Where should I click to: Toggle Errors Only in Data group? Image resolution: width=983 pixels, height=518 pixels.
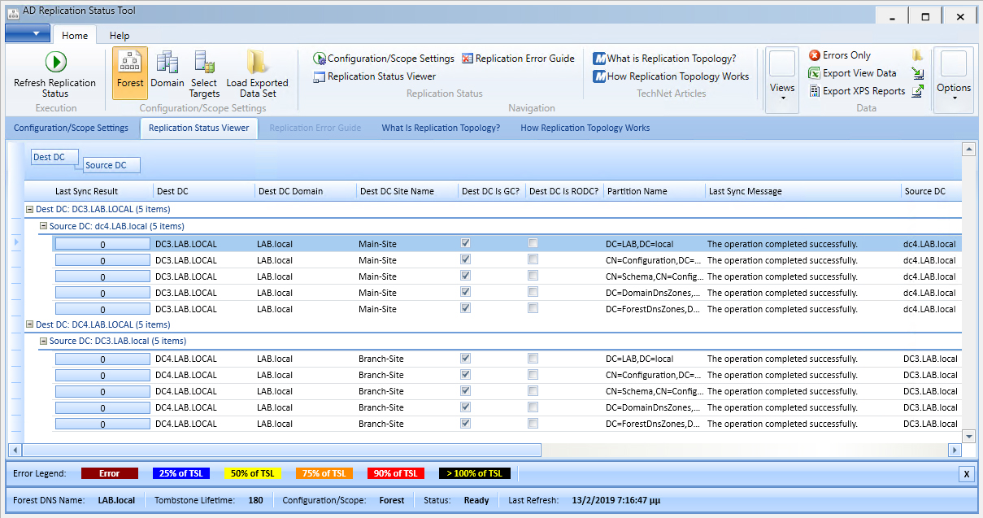pos(840,55)
